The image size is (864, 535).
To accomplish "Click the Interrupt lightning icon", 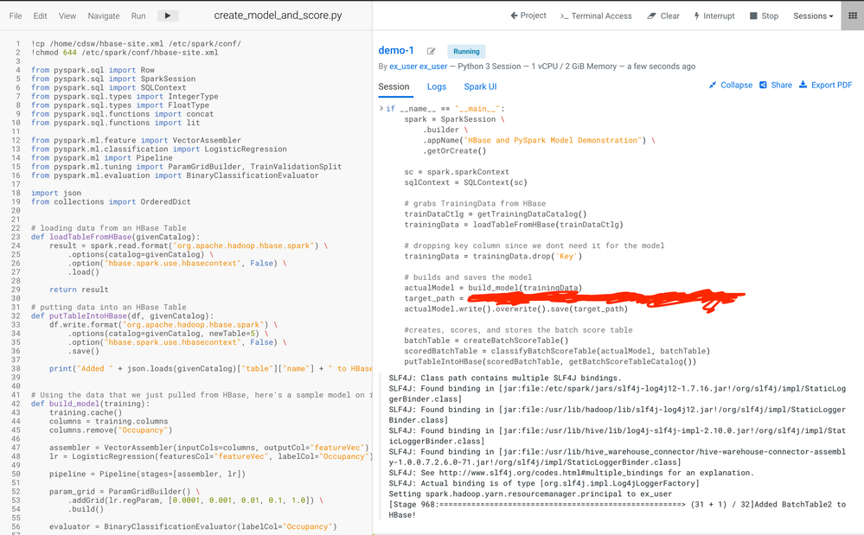I will click(x=696, y=16).
